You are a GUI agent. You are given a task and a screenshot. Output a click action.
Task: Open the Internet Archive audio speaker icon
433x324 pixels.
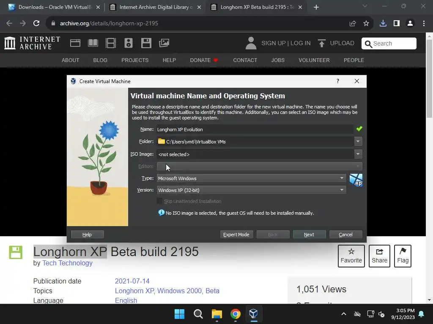coord(129,43)
